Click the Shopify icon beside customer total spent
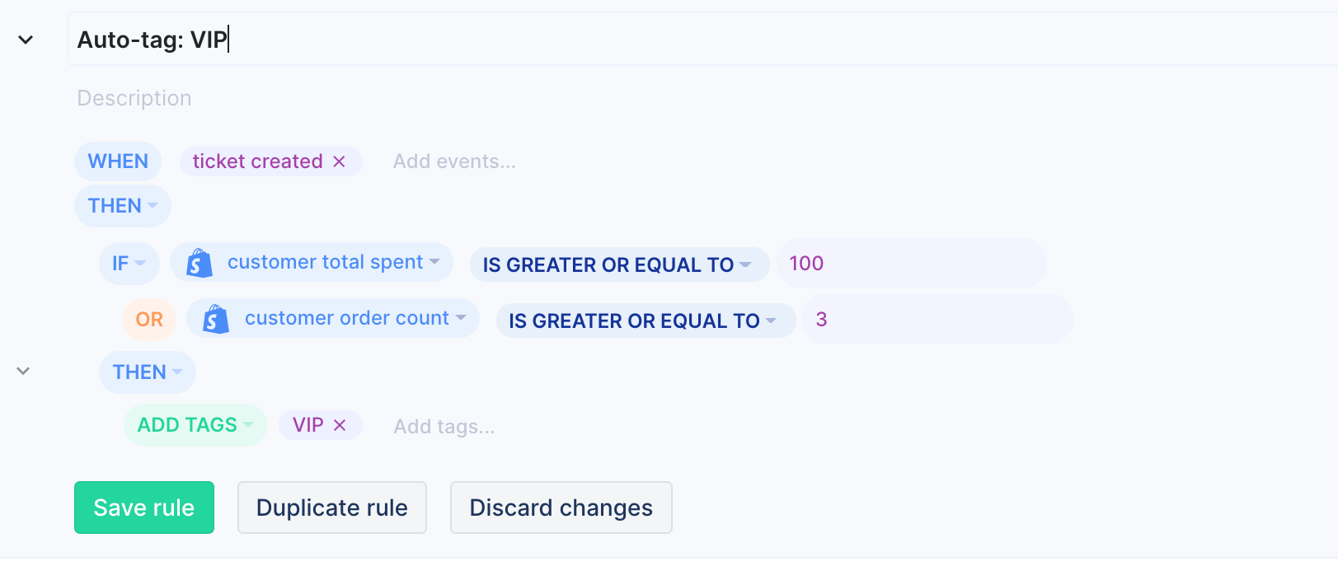The image size is (1338, 566). coord(200,263)
